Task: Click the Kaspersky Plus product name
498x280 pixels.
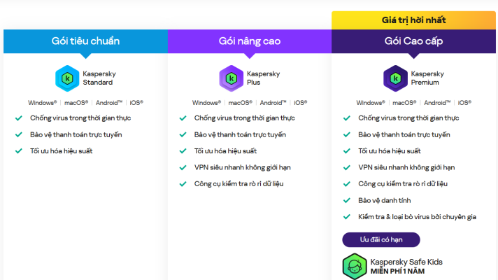Action: [261, 78]
